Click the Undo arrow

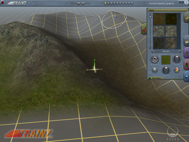click(79, 3)
